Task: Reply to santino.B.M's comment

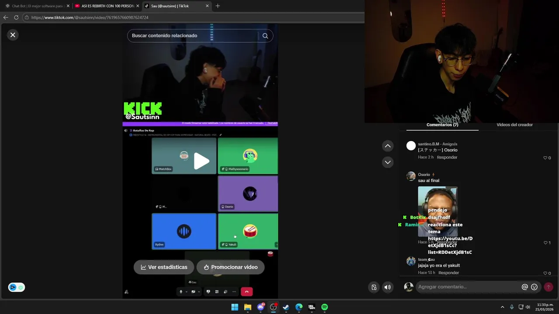Action: coord(447,157)
